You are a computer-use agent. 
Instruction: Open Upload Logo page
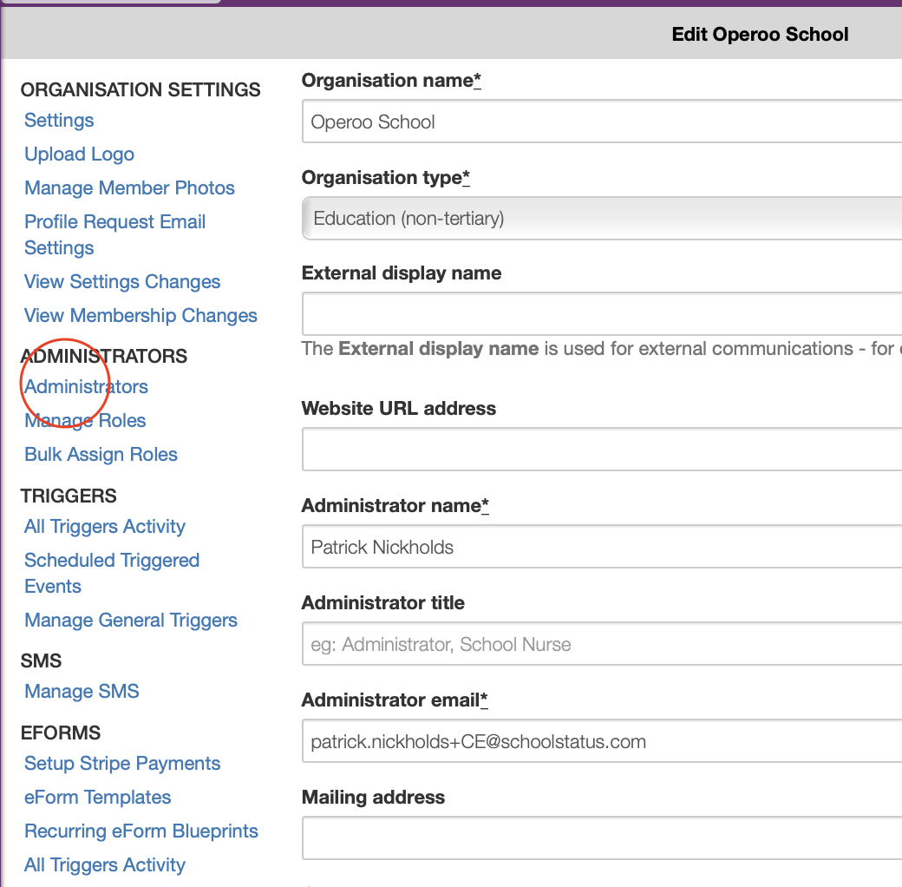pos(79,154)
